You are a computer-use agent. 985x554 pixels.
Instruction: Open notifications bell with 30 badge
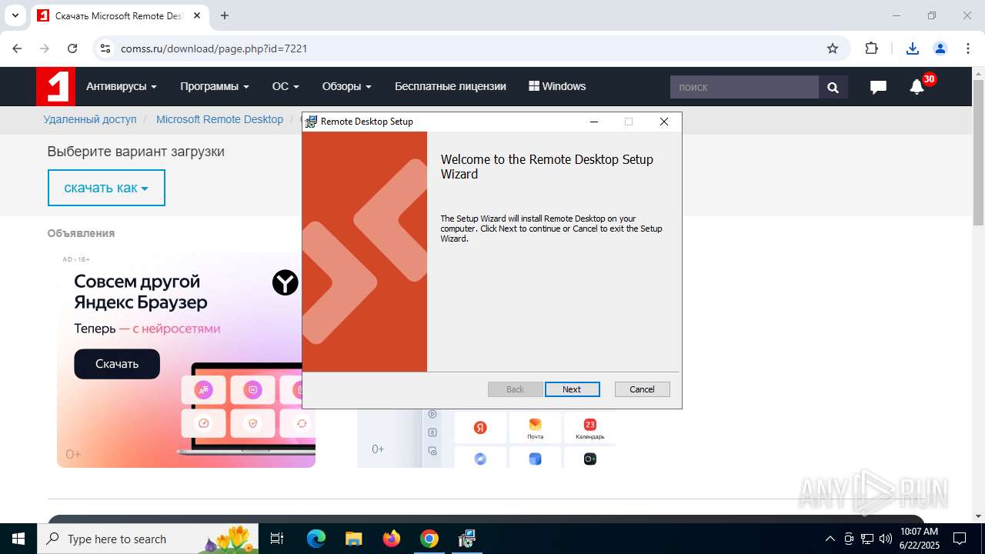917,86
